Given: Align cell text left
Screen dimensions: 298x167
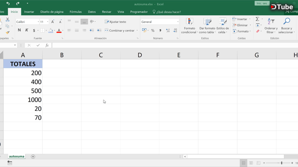Looking at the screenshot, I should pos(69,30).
